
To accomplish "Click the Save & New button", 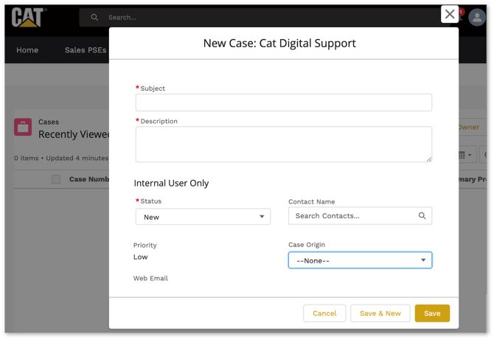I will (380, 313).
